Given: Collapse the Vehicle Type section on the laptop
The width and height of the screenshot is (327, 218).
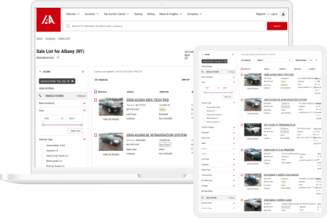Looking at the screenshot, I should click(84, 139).
